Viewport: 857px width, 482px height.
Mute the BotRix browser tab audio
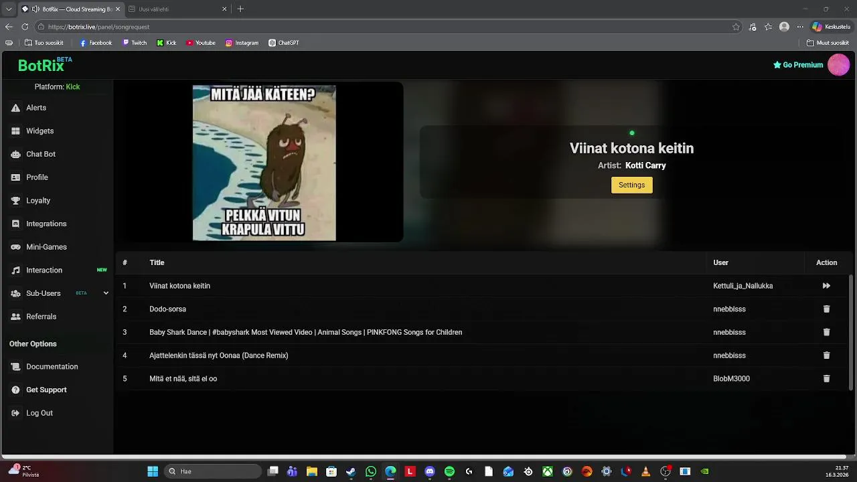[x=35, y=9]
